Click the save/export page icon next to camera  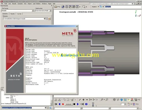coord(63,7)
